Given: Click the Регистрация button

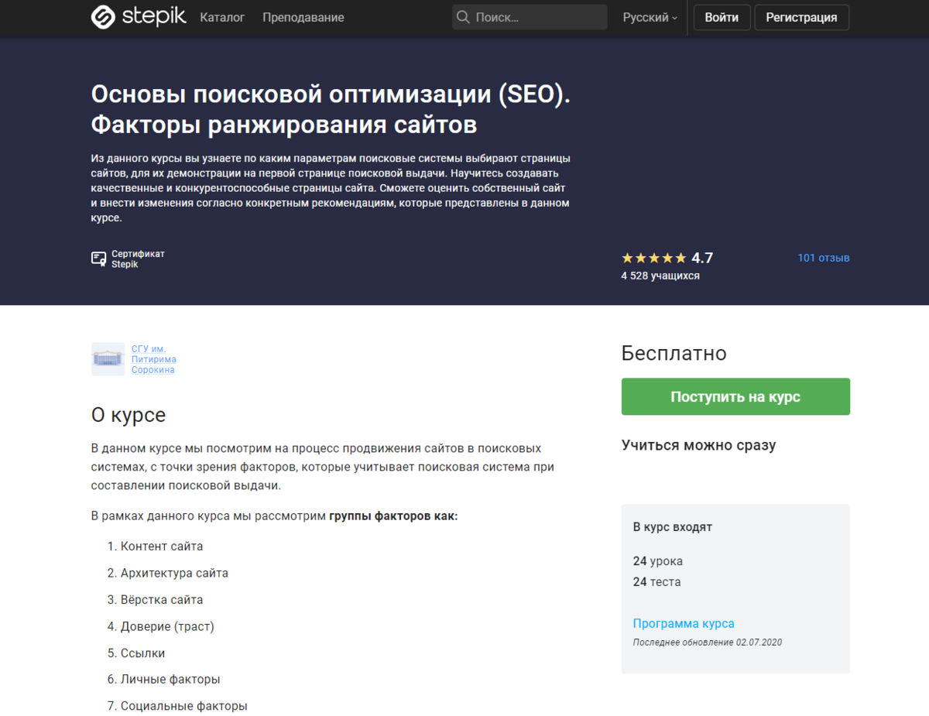Looking at the screenshot, I should [801, 17].
